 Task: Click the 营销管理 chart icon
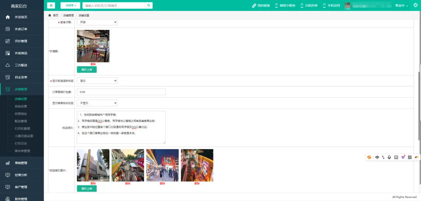[8, 163]
